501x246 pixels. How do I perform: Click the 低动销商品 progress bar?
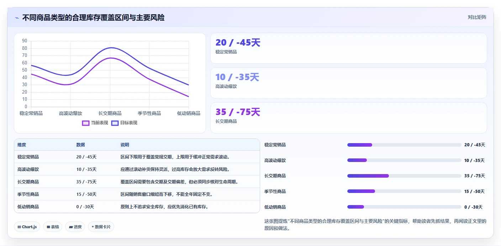point(404,207)
